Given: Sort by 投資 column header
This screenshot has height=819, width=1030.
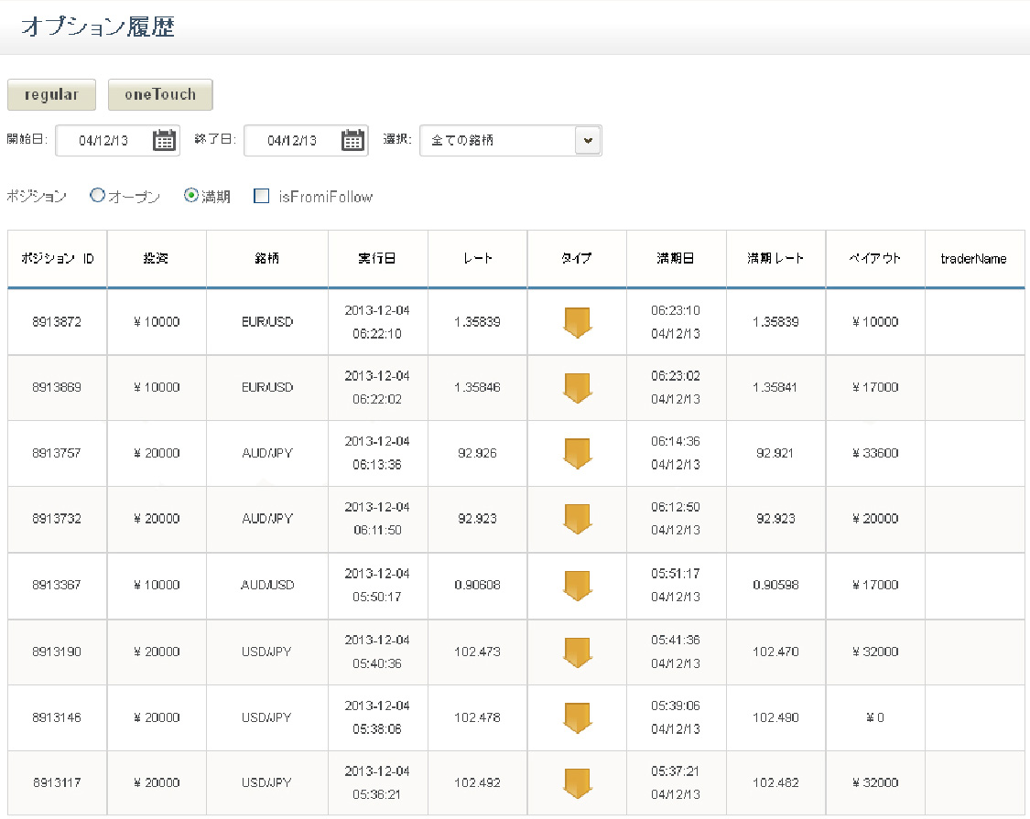Looking at the screenshot, I should [x=157, y=259].
